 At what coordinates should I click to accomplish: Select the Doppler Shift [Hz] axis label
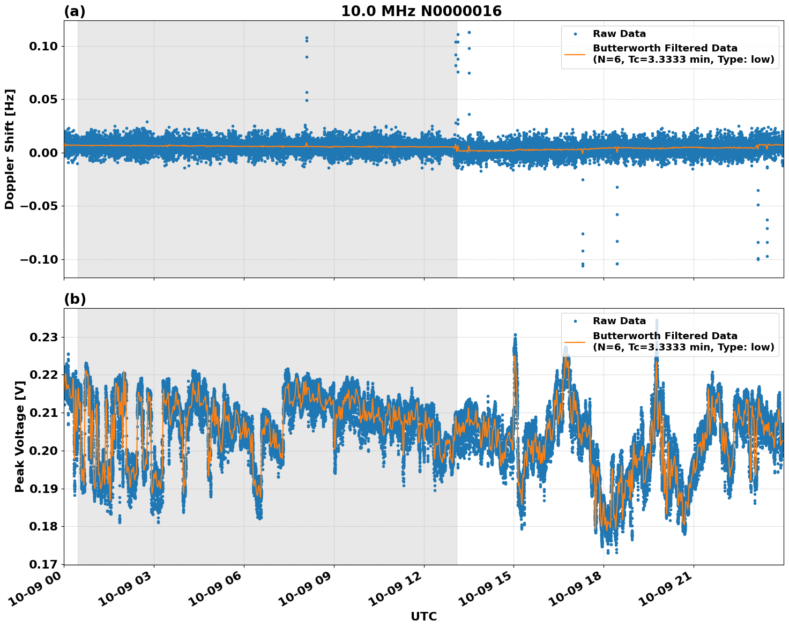coord(10,149)
